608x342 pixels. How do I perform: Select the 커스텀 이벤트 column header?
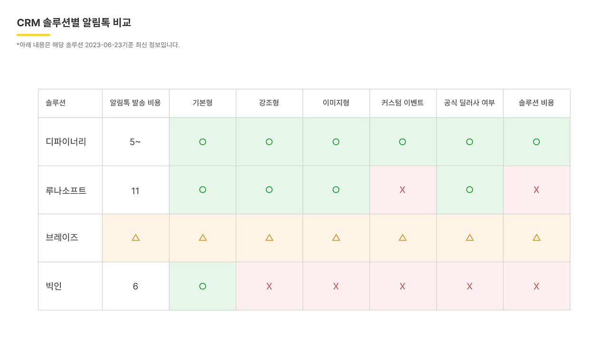(402, 103)
